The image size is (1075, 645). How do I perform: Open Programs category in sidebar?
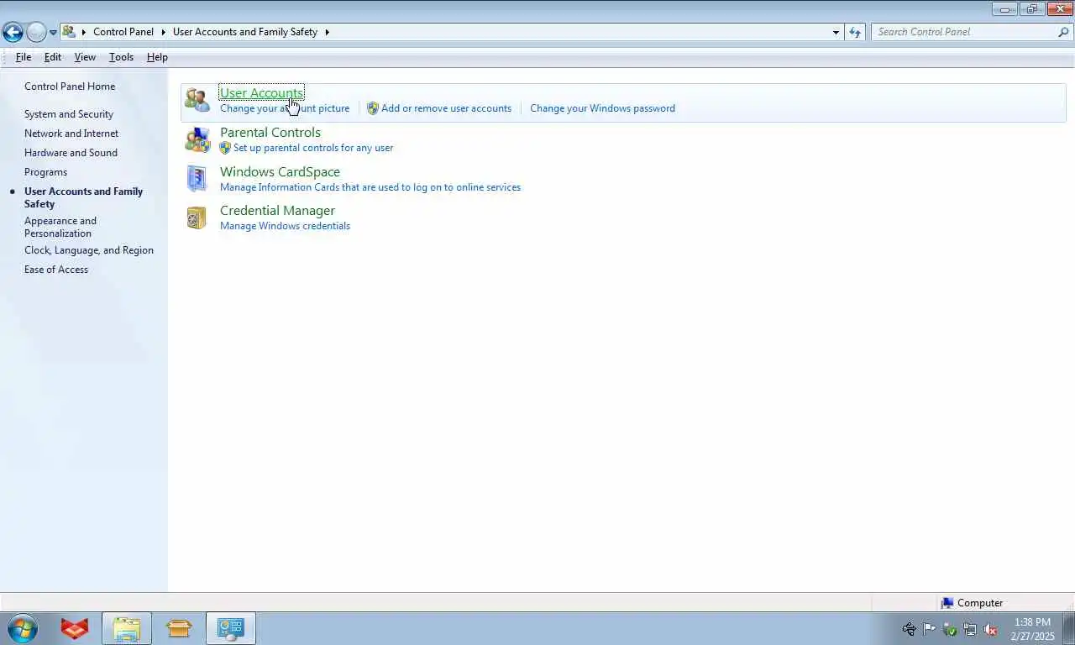45,172
